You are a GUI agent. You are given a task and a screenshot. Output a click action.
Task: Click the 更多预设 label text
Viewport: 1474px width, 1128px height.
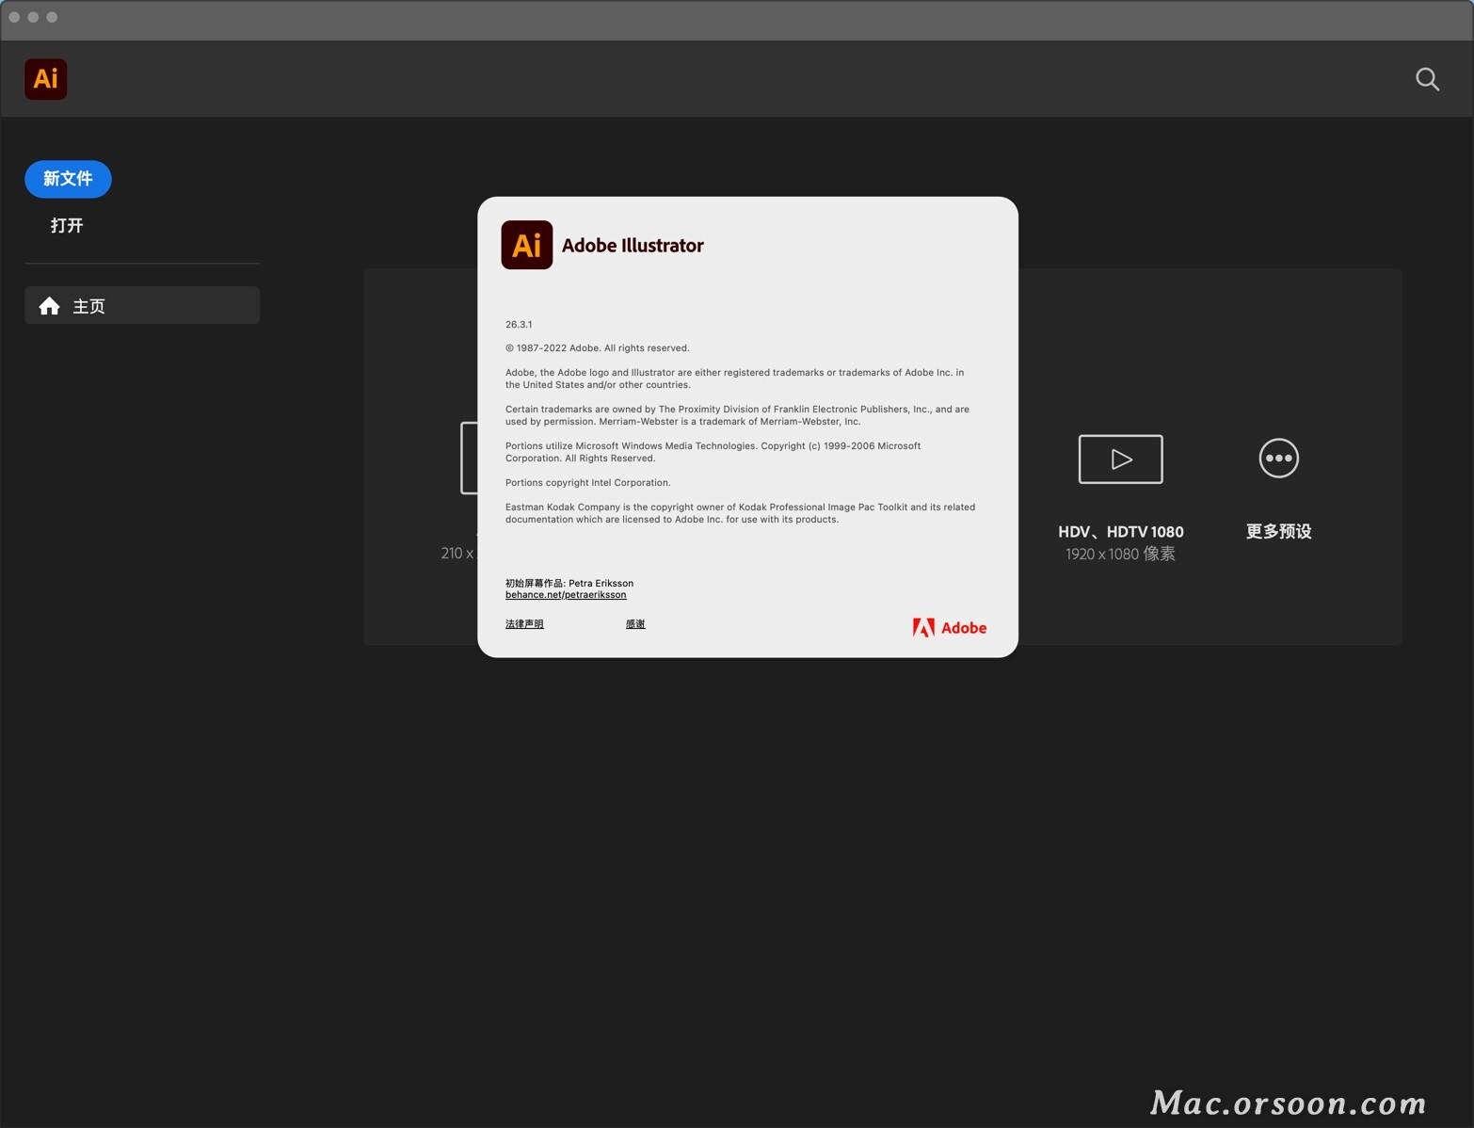point(1278,531)
